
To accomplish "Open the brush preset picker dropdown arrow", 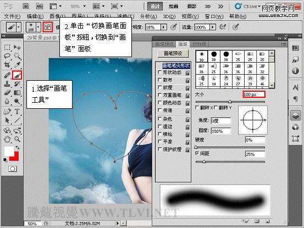I will coord(38,27).
